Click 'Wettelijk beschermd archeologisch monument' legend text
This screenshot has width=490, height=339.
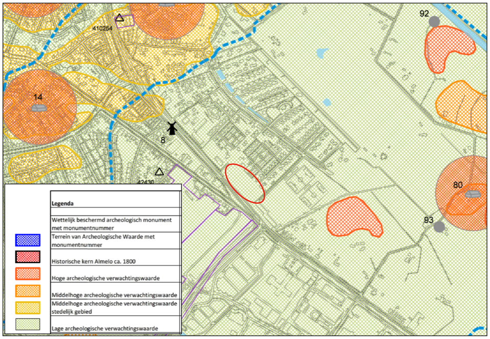112,224
